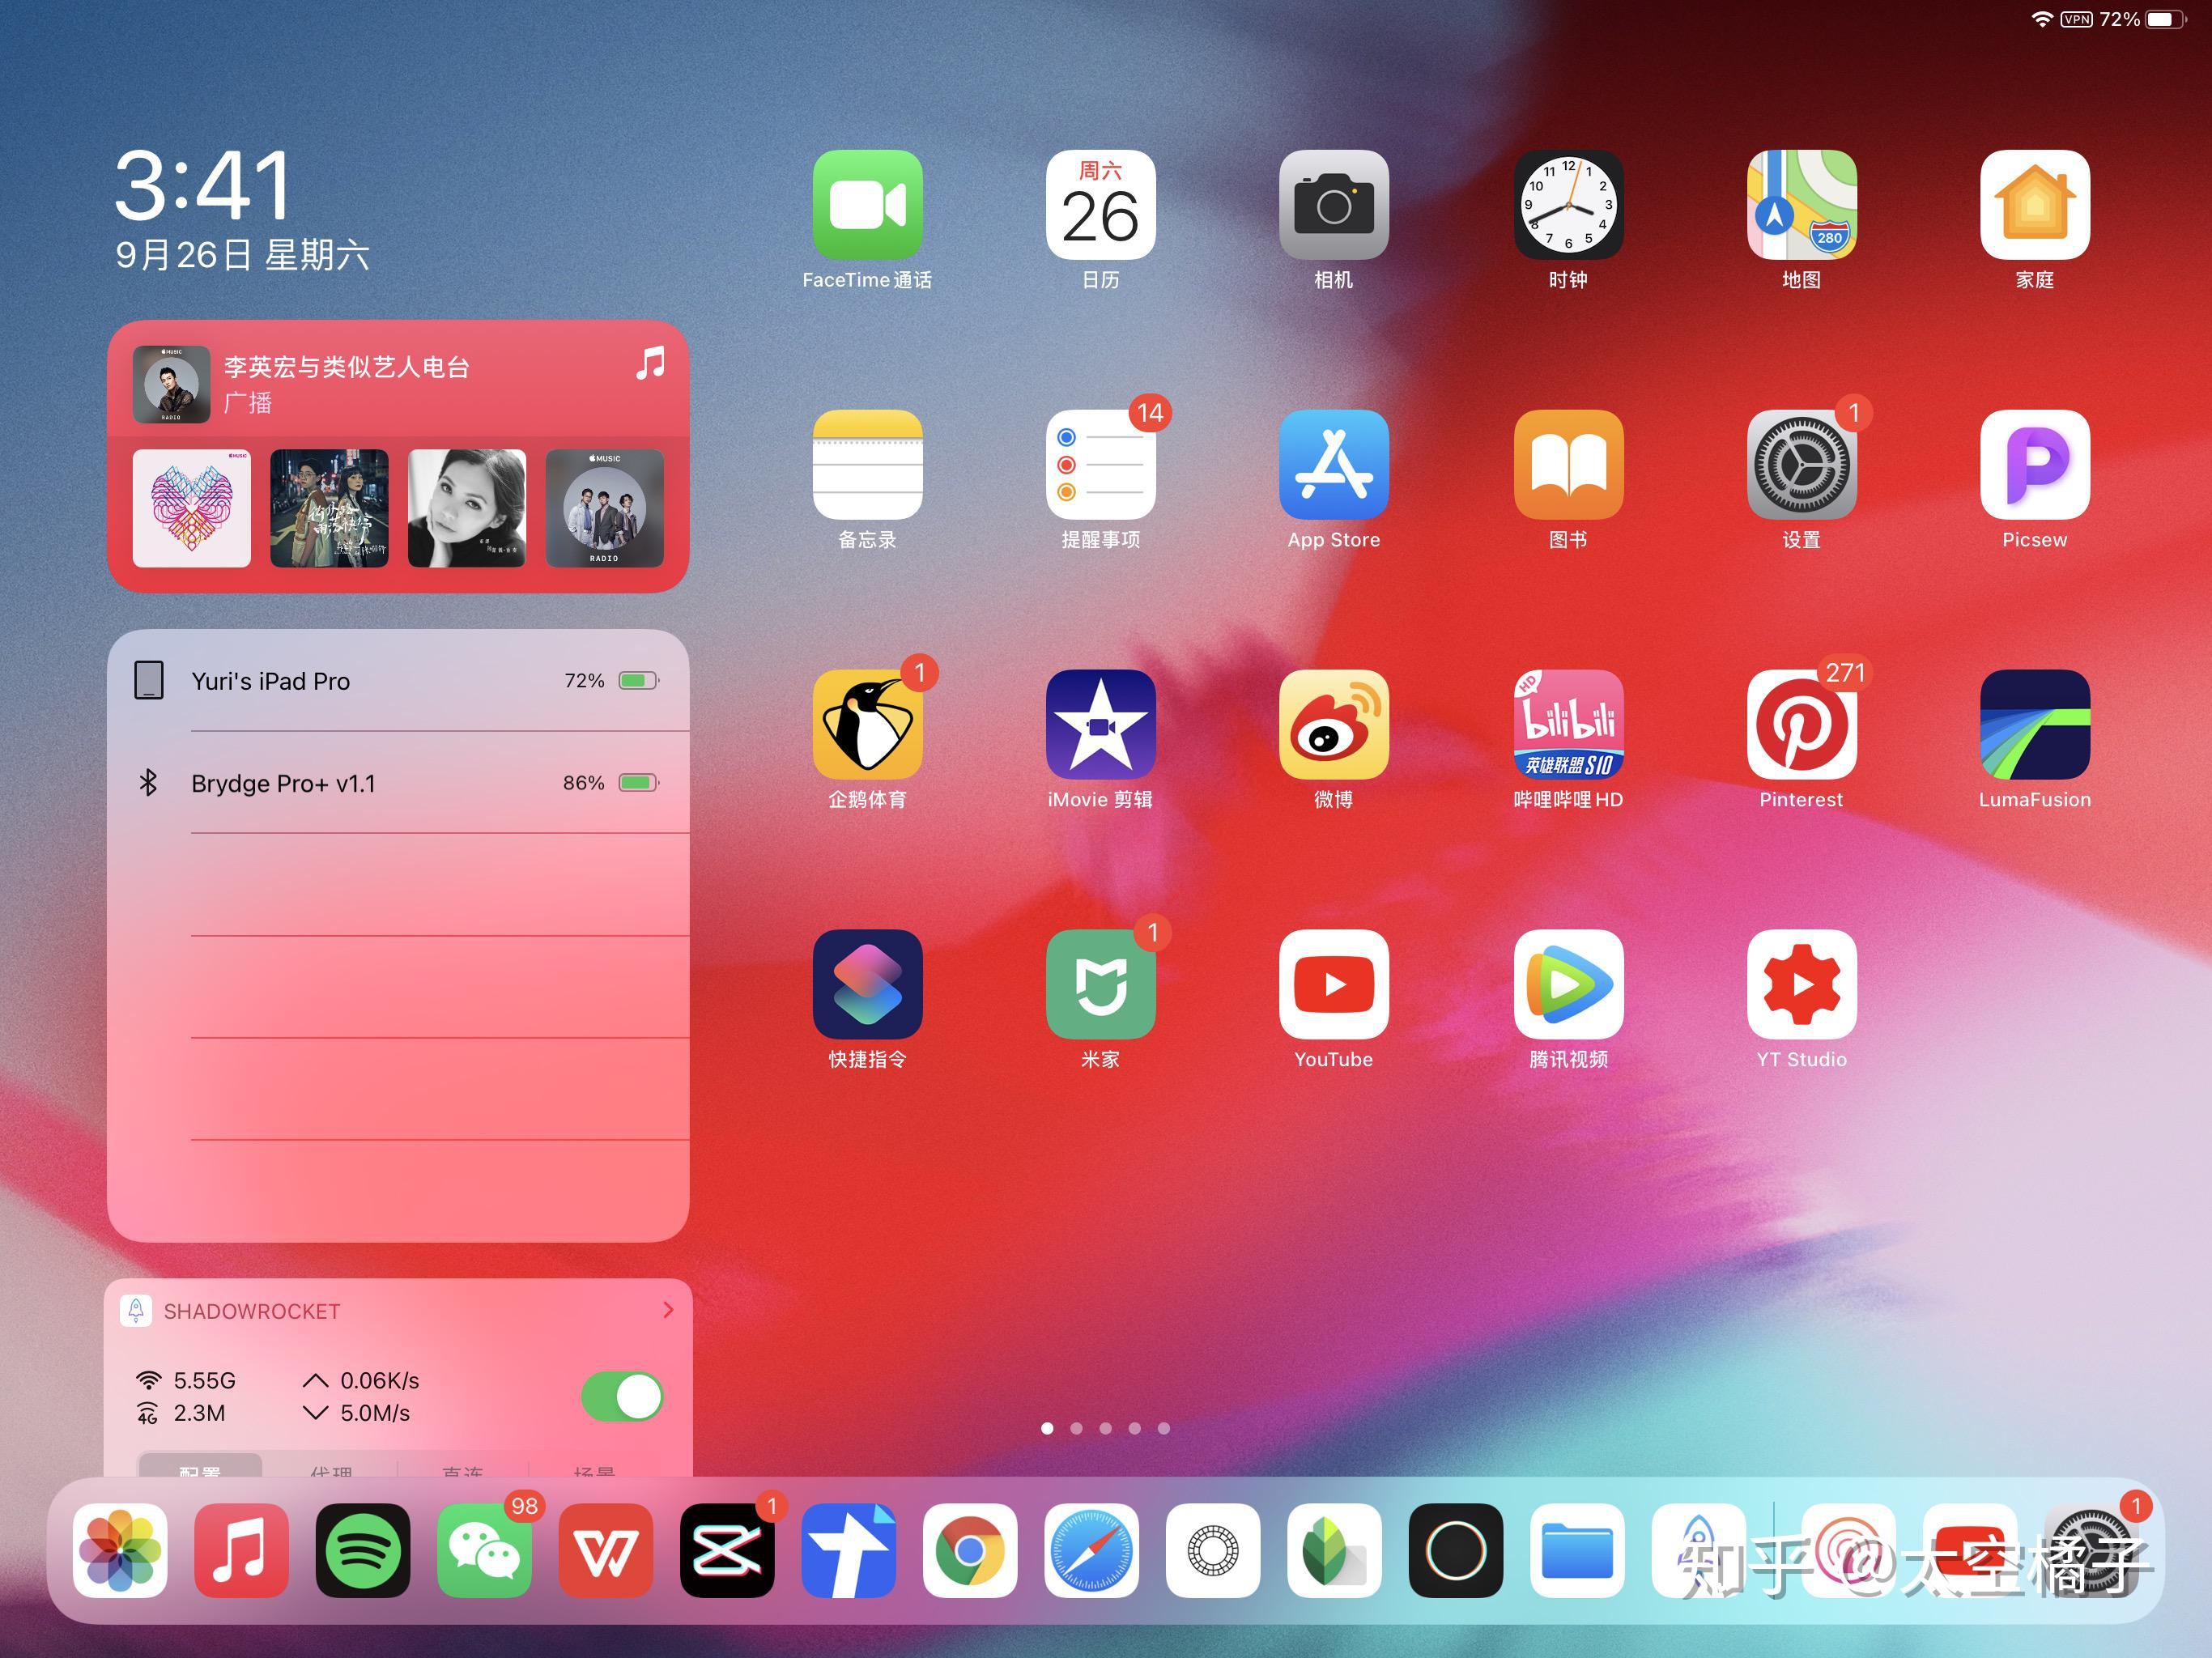Open the 图书 Books app

click(1568, 465)
